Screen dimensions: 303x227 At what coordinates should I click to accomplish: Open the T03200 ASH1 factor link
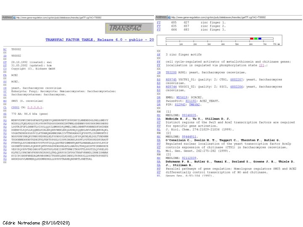tap(171, 72)
